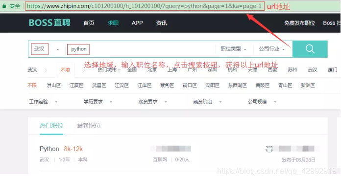Select 上海 in hot cities
This screenshot has height=180, width=341.
tap(172, 70)
